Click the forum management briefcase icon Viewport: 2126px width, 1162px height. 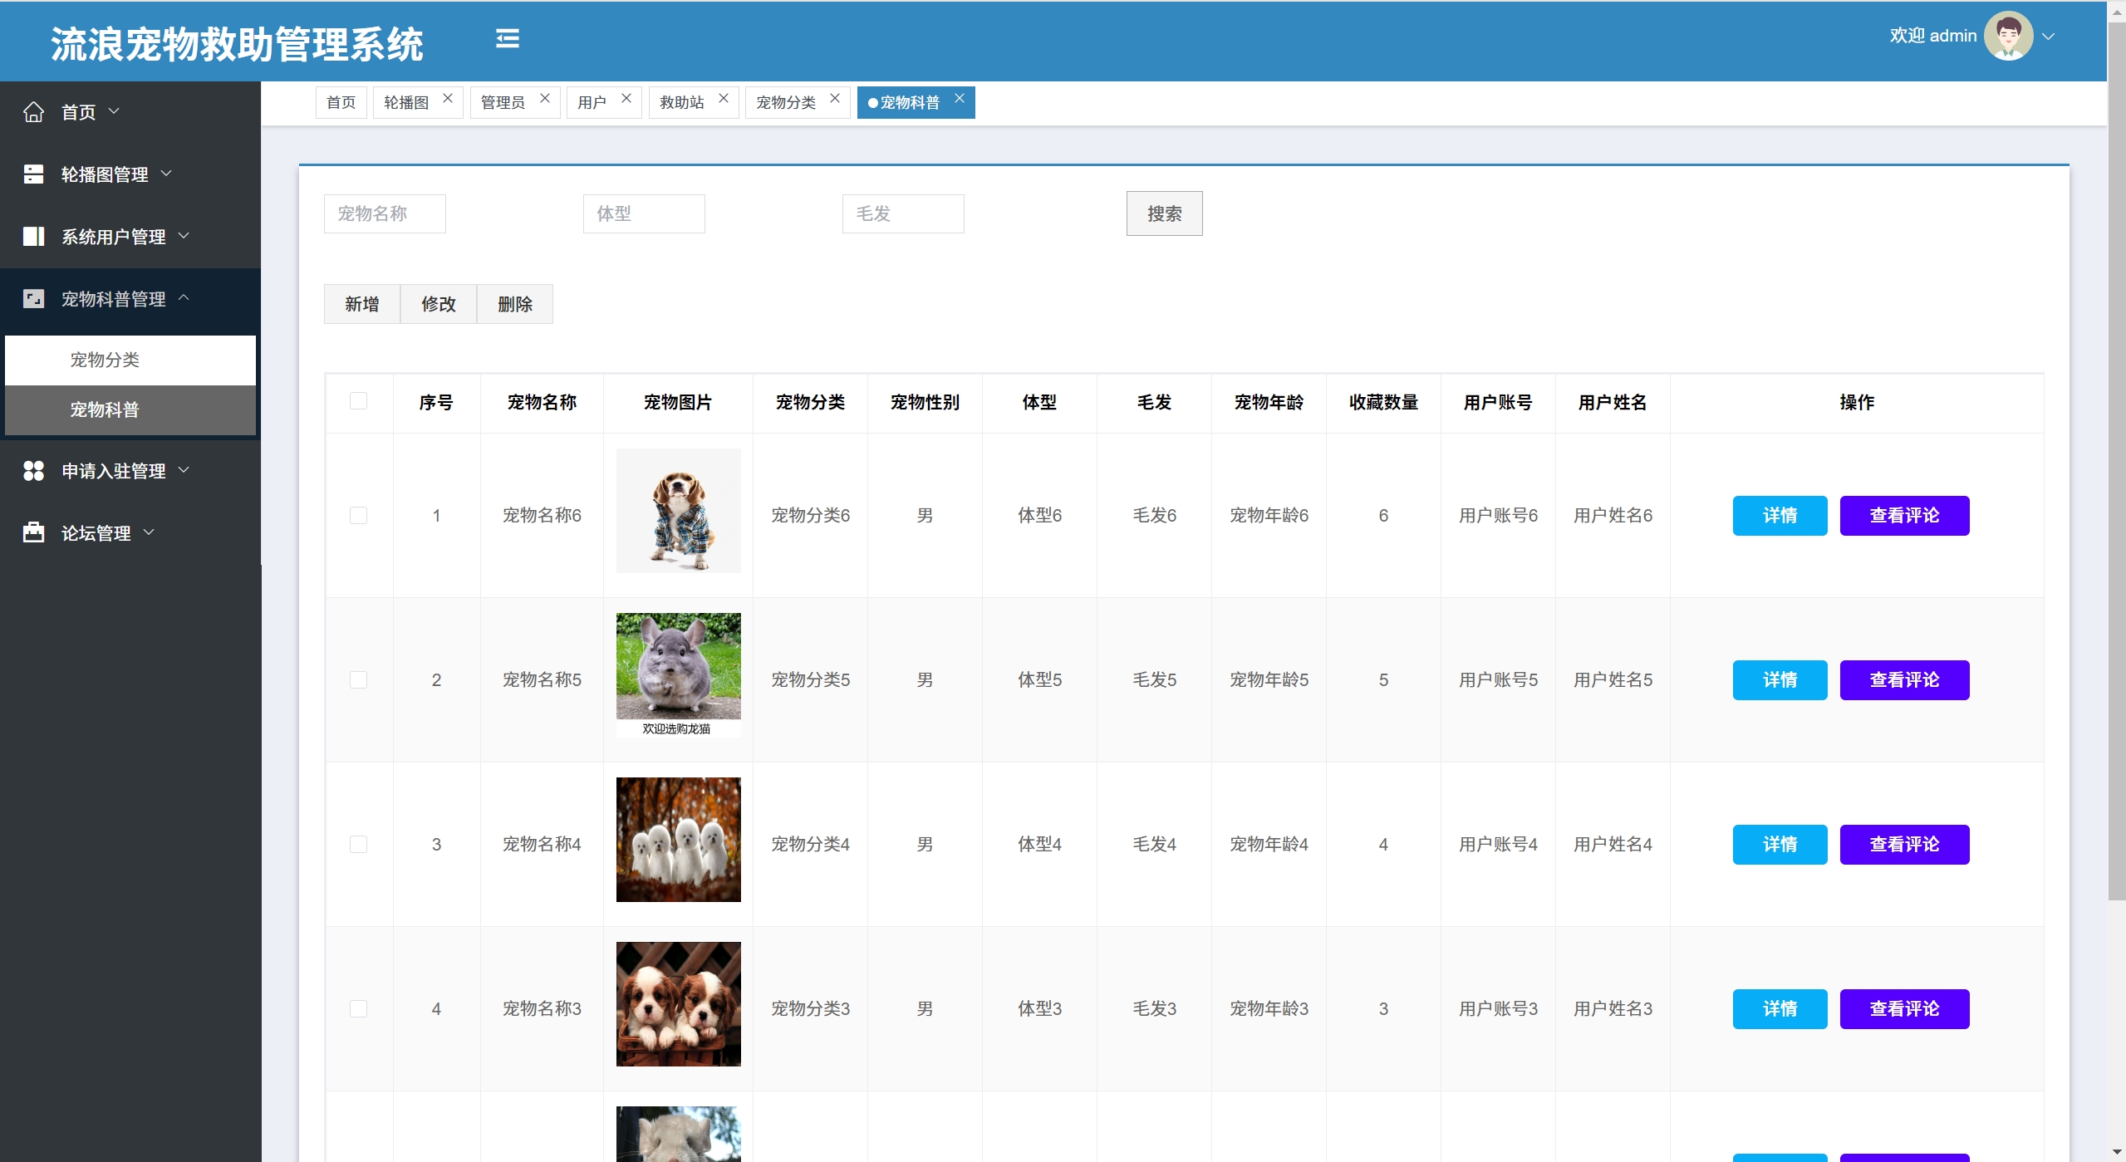tap(33, 532)
